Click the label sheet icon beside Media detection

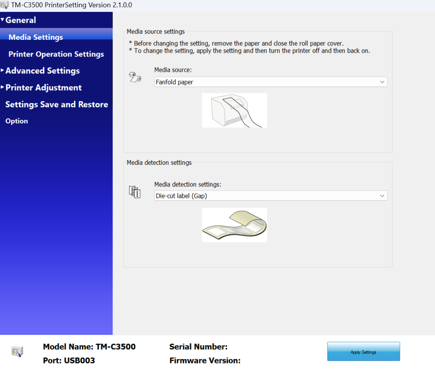click(x=135, y=192)
